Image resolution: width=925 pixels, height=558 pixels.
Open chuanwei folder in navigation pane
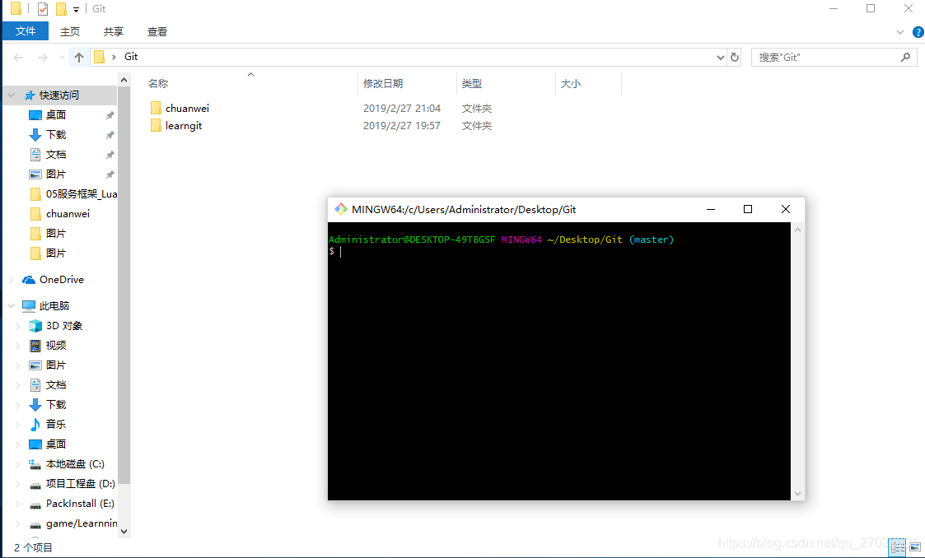pos(68,214)
